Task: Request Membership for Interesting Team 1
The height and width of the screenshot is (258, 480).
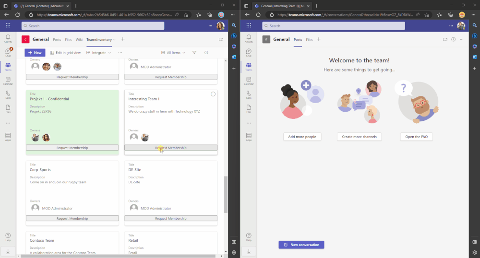Action: point(171,148)
